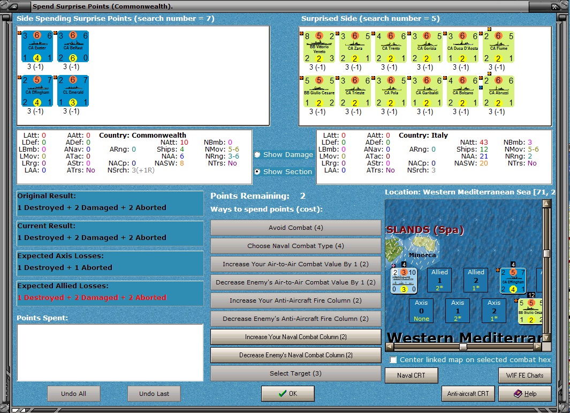Select the CA Abruzzi ship counter
Viewport: 570px width, 413px height.
tap(498, 92)
